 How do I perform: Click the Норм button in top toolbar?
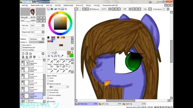point(145,9)
